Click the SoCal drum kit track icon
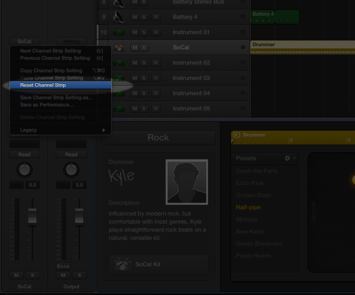355x295 pixels. click(x=119, y=48)
